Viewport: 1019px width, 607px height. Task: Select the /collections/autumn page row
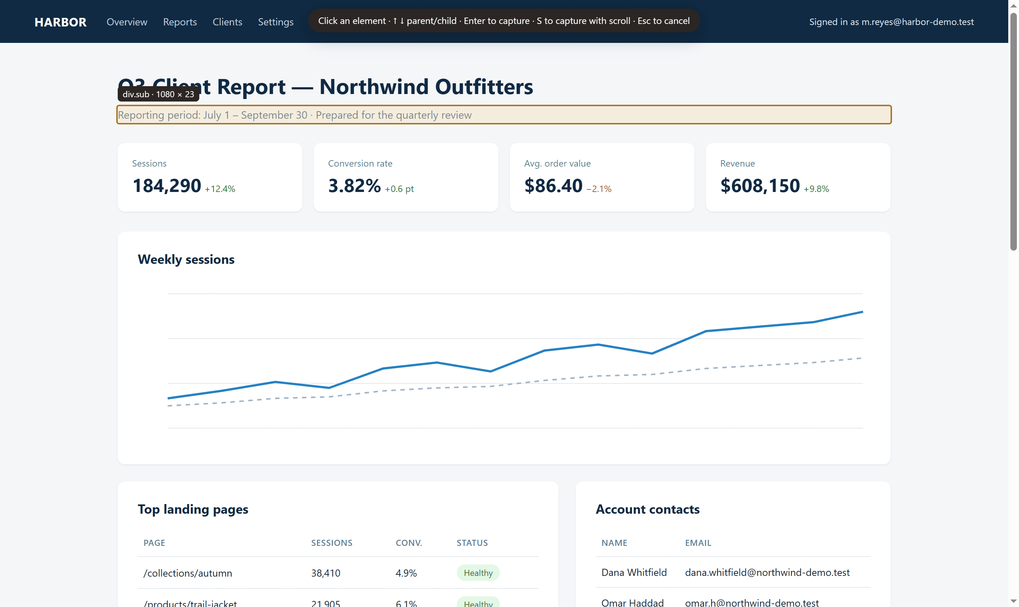[338, 573]
